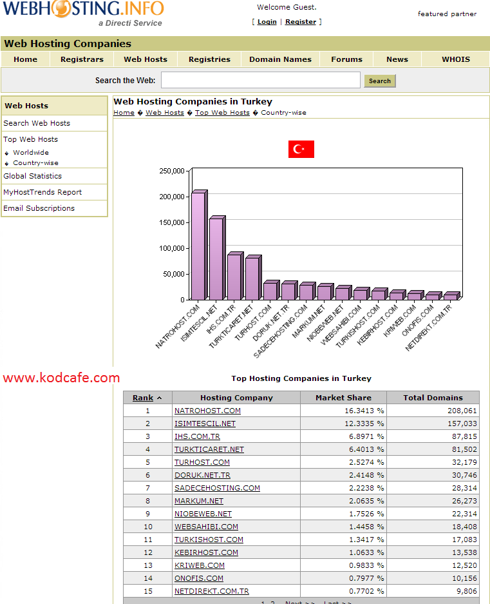Open the WEBSAHIBI.COM link
490x604 pixels.
[206, 527]
